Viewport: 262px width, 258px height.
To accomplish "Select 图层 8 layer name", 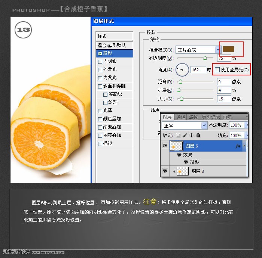I will click(x=198, y=171).
